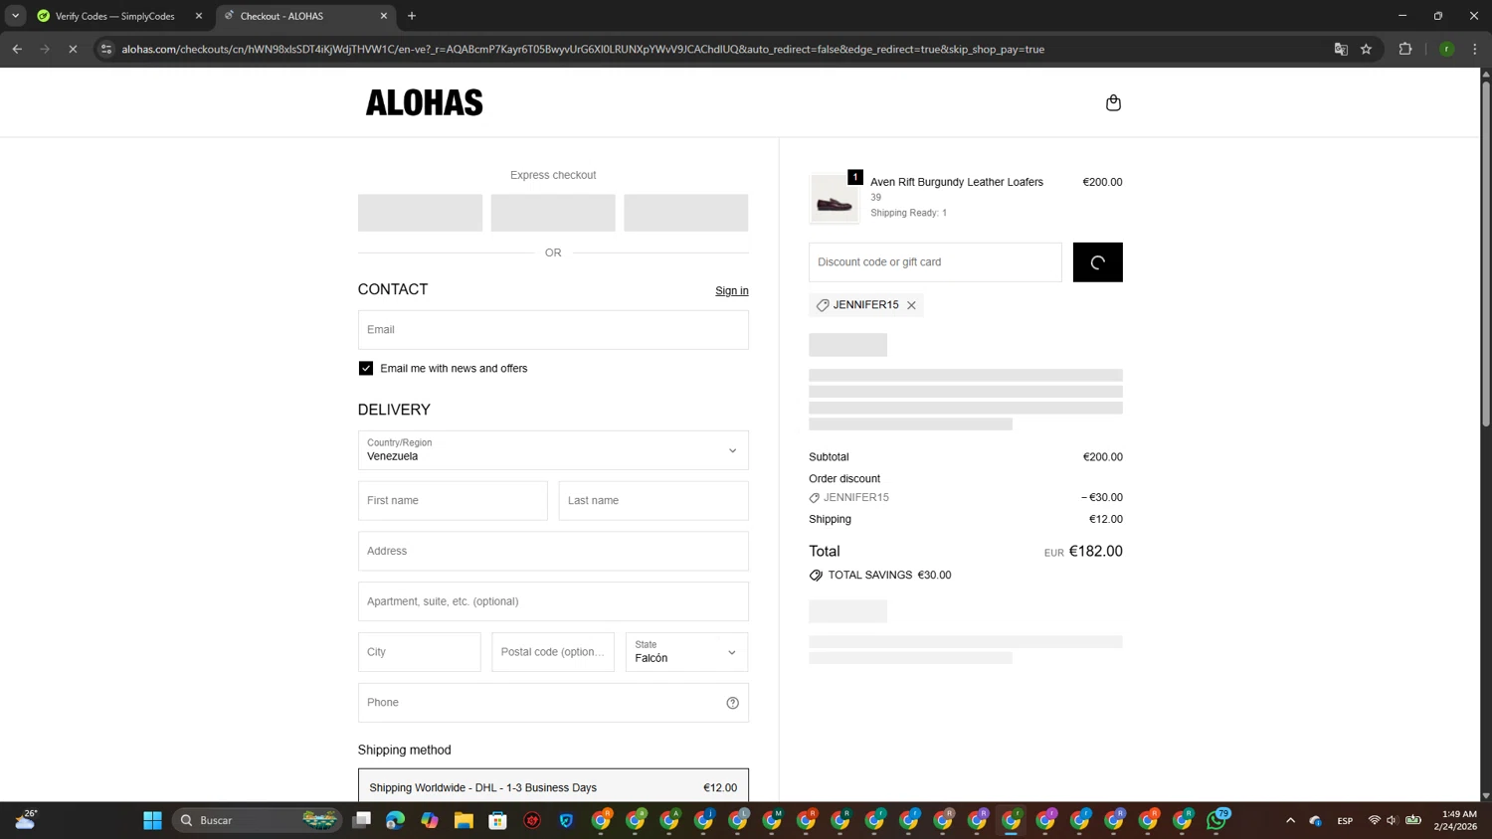Open Copilot from the taskbar
This screenshot has width=1492, height=839.
tap(430, 820)
